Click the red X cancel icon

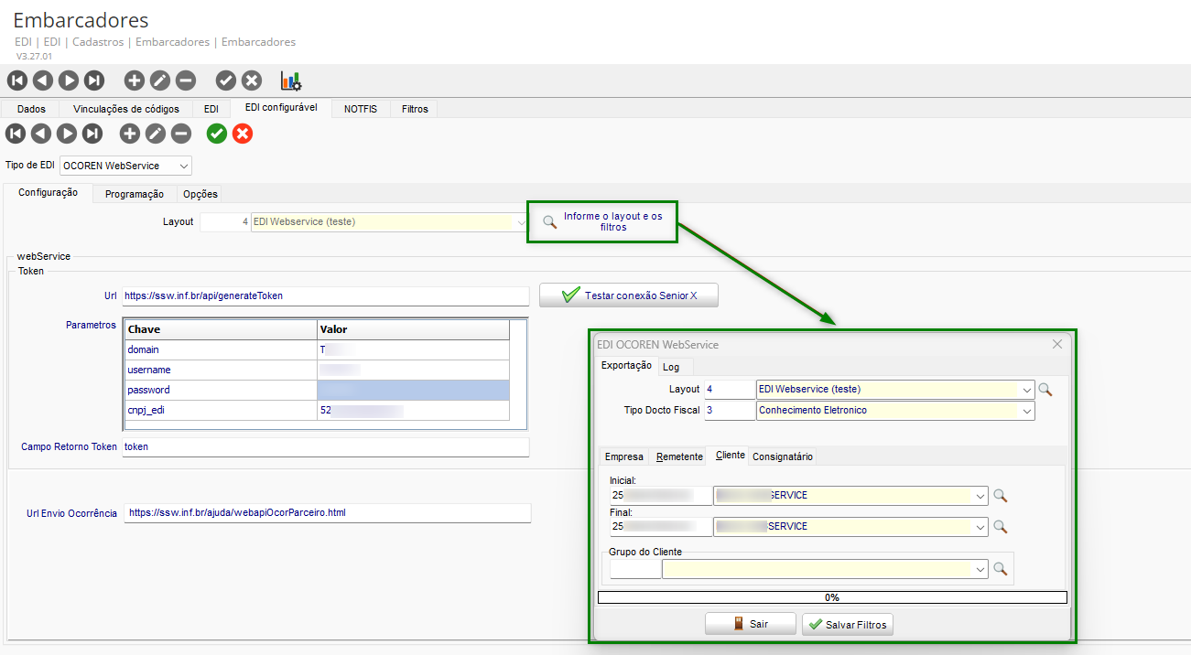[243, 134]
